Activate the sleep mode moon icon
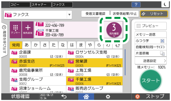171x101 pixels. tap(165, 5)
